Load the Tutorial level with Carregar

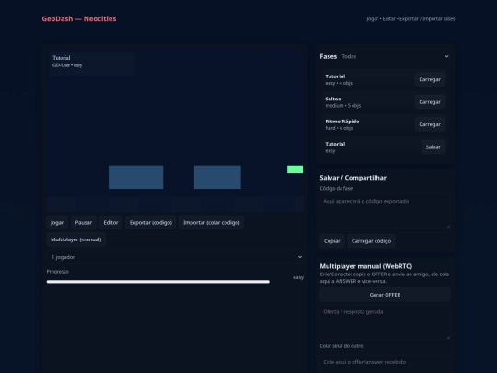(430, 79)
